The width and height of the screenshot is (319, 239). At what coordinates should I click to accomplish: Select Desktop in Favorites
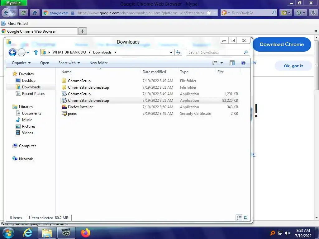pyautogui.click(x=29, y=81)
